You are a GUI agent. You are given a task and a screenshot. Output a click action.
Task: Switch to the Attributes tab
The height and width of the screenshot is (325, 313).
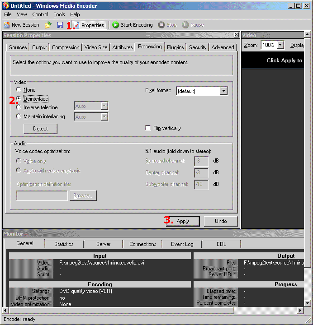123,47
